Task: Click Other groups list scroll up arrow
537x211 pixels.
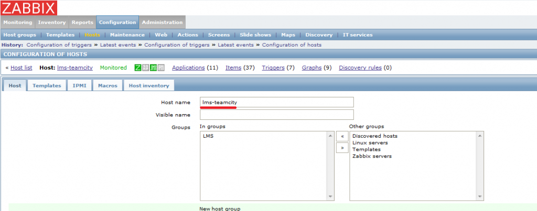Action: 480,136
